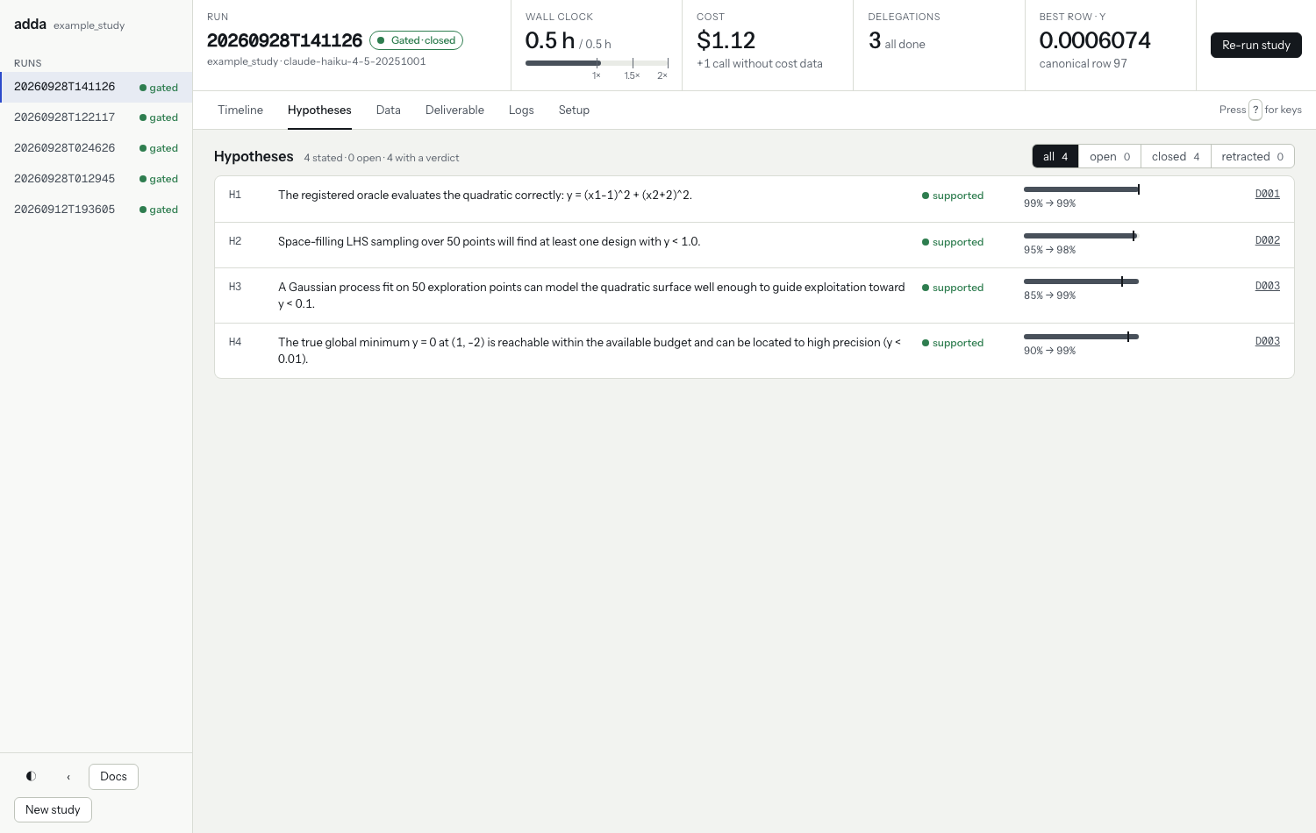Toggle the dark/light theme icon
The width and height of the screenshot is (1316, 833).
pyautogui.click(x=32, y=776)
